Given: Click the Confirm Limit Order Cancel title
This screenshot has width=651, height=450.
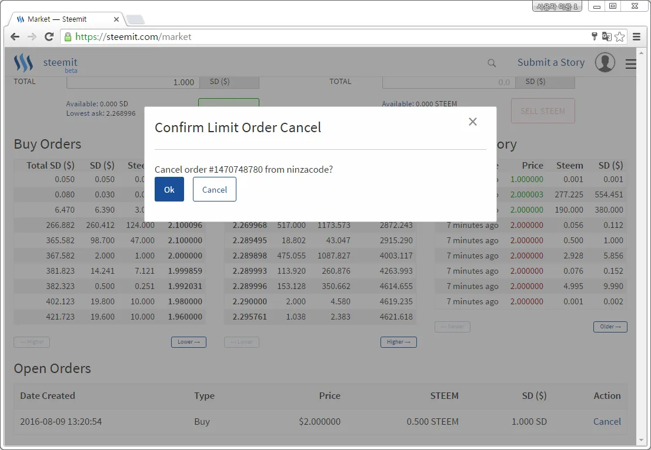Looking at the screenshot, I should pos(238,127).
